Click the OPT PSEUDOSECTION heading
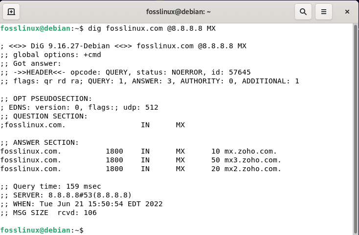 coord(46,99)
